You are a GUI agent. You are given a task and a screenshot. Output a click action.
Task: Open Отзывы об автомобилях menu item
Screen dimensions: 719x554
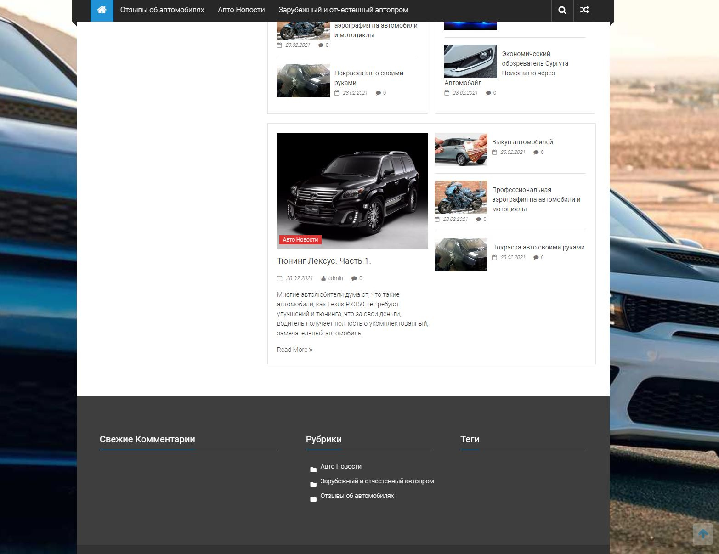pyautogui.click(x=162, y=10)
